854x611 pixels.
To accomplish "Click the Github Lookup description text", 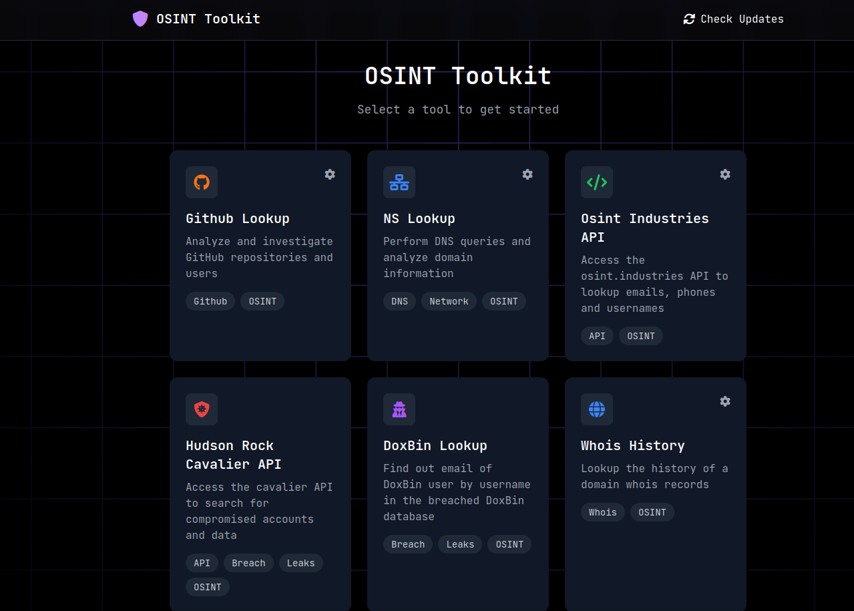I will coord(259,257).
